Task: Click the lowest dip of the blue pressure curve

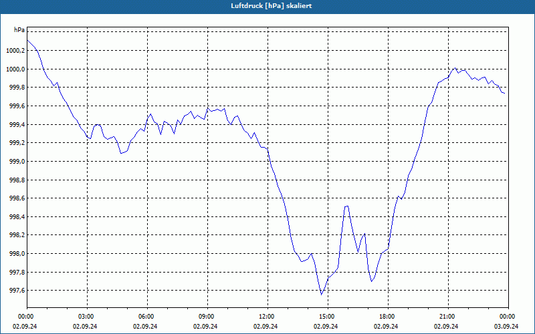Action: pyautogui.click(x=321, y=295)
